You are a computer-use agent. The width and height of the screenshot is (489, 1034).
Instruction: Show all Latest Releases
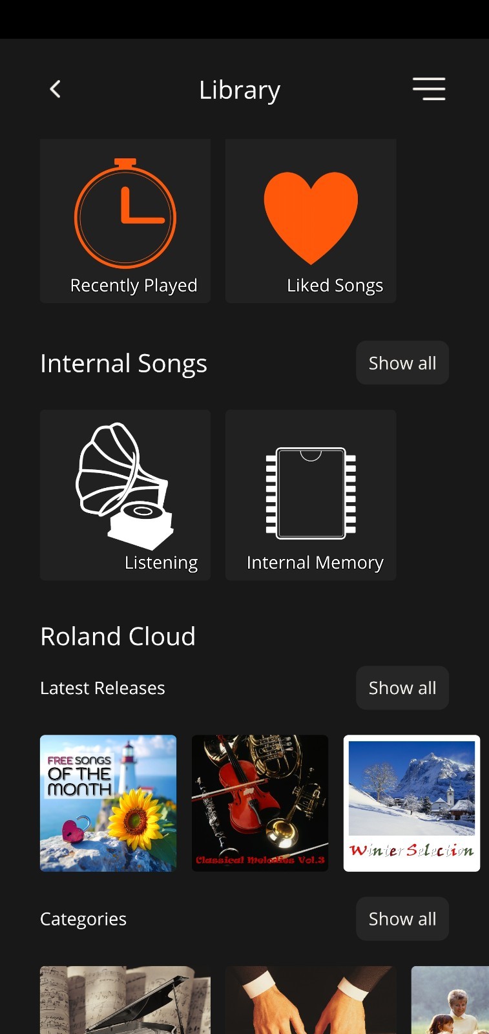point(402,688)
